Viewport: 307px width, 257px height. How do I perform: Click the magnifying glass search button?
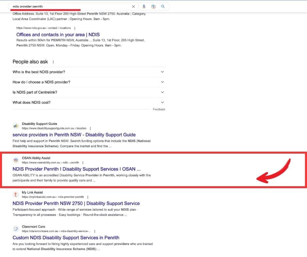tap(163, 7)
